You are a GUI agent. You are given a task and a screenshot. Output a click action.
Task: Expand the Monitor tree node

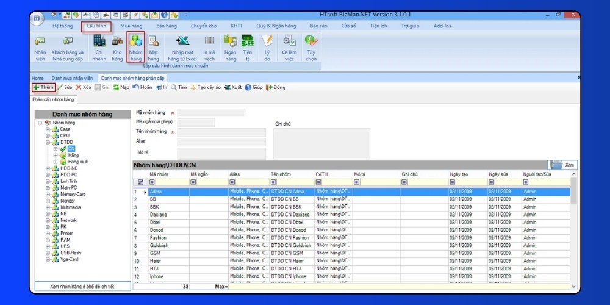48,201
